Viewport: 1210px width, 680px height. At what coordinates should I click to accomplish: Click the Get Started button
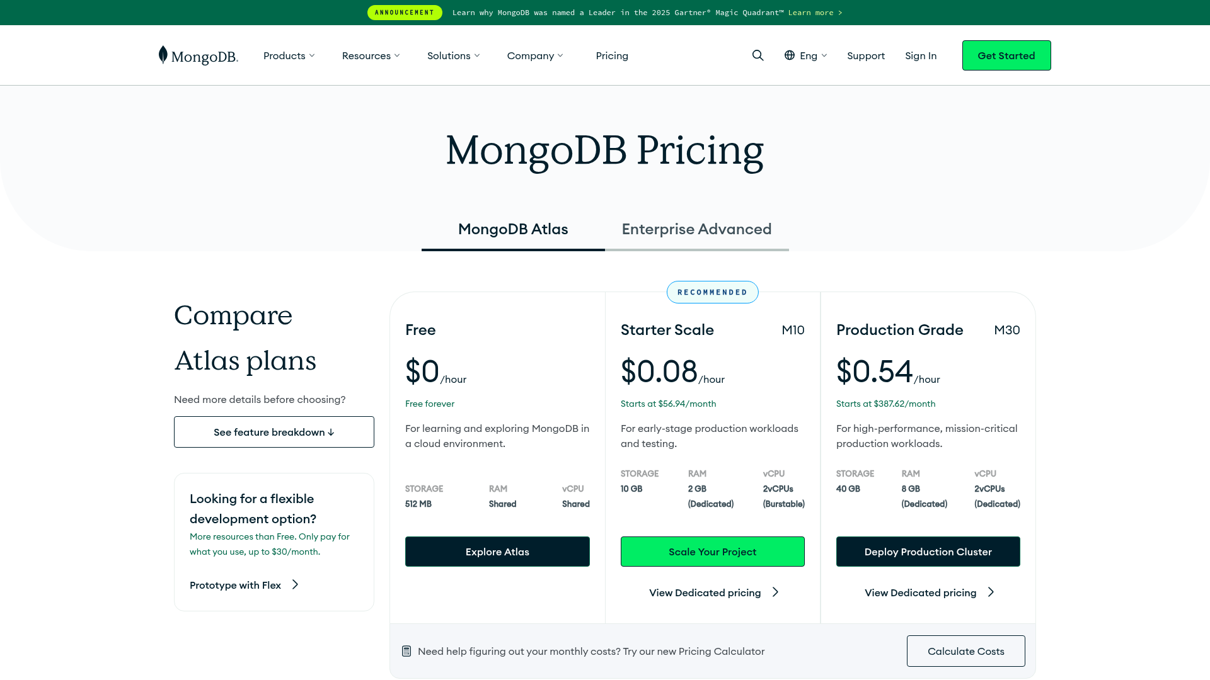tap(1006, 55)
